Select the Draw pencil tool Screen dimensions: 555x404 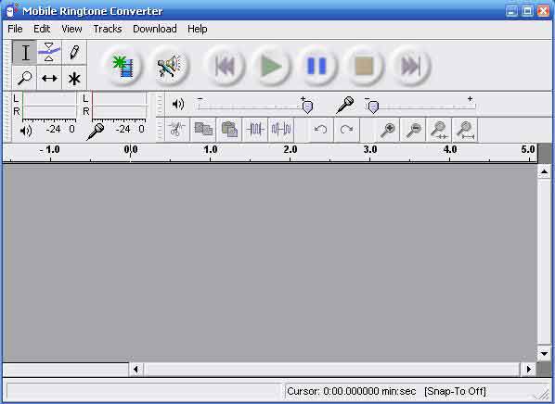coord(74,53)
